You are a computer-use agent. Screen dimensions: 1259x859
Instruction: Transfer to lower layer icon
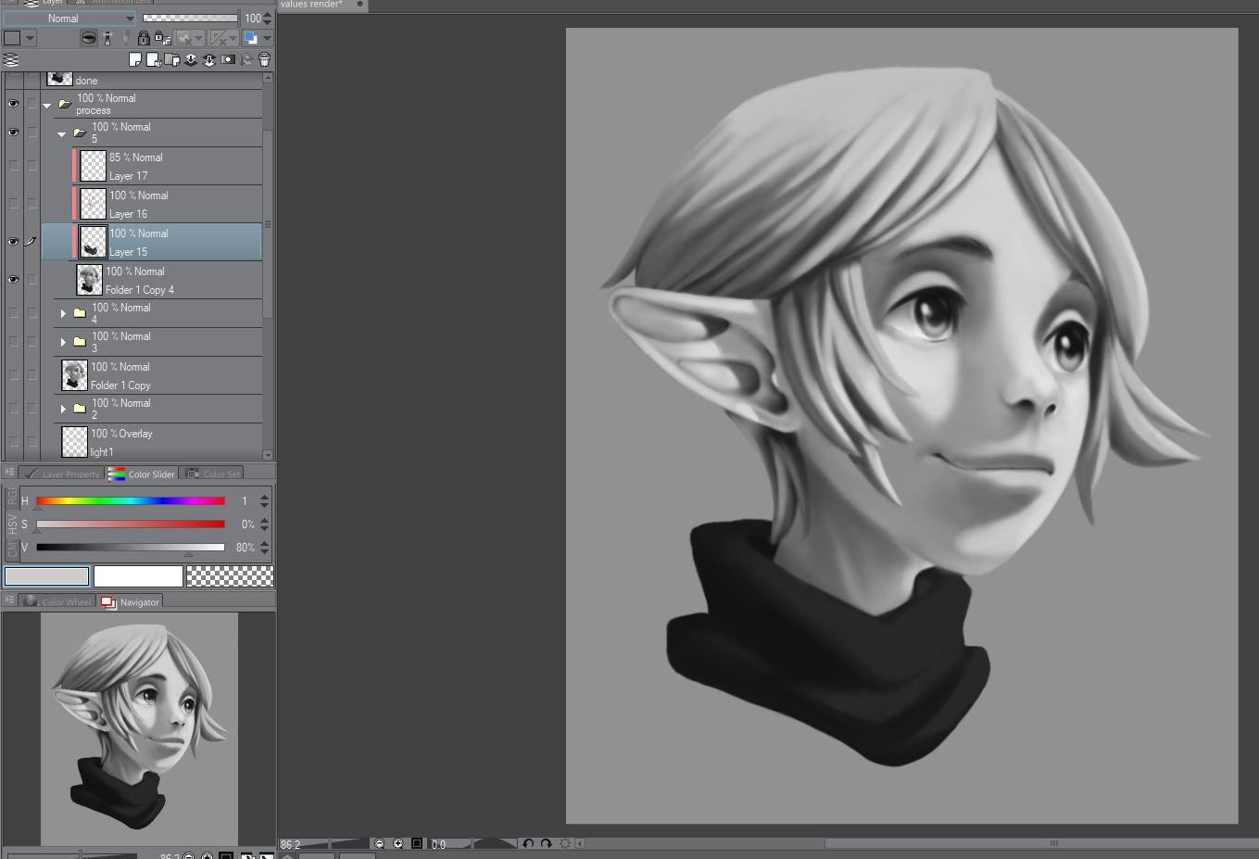(x=191, y=60)
